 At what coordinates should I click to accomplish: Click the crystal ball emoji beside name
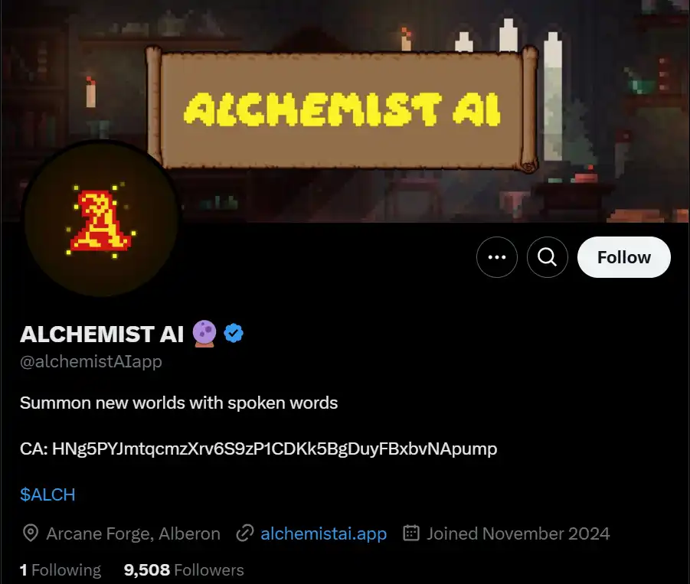[x=204, y=334]
